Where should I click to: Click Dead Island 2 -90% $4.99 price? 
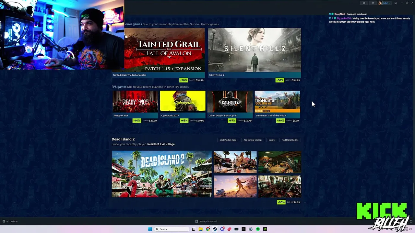pyautogui.click(x=289, y=202)
